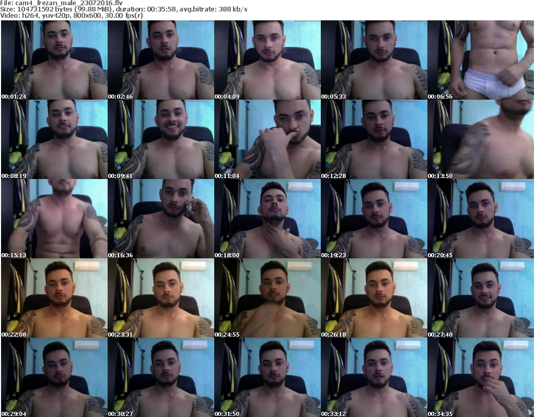Select the thumbnail stamped 00:27:40
The image size is (535, 417).
pyautogui.click(x=481, y=298)
